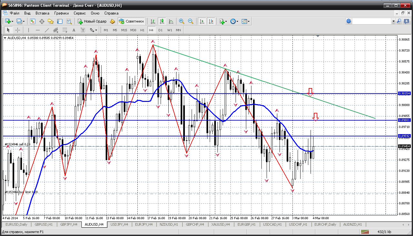Open the Вид menu
This screenshot has height=236, width=413.
pyautogui.click(x=27, y=13)
